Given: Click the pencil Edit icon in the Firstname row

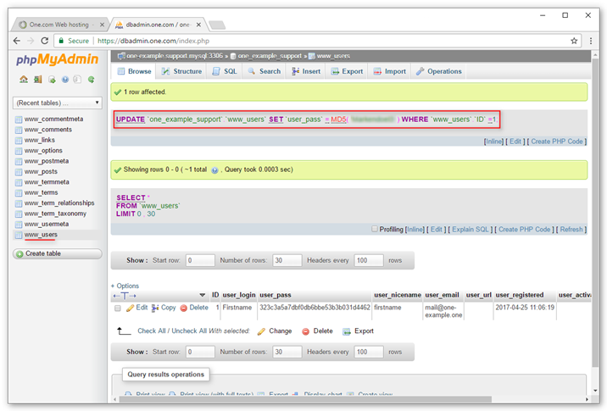Looking at the screenshot, I should (131, 308).
